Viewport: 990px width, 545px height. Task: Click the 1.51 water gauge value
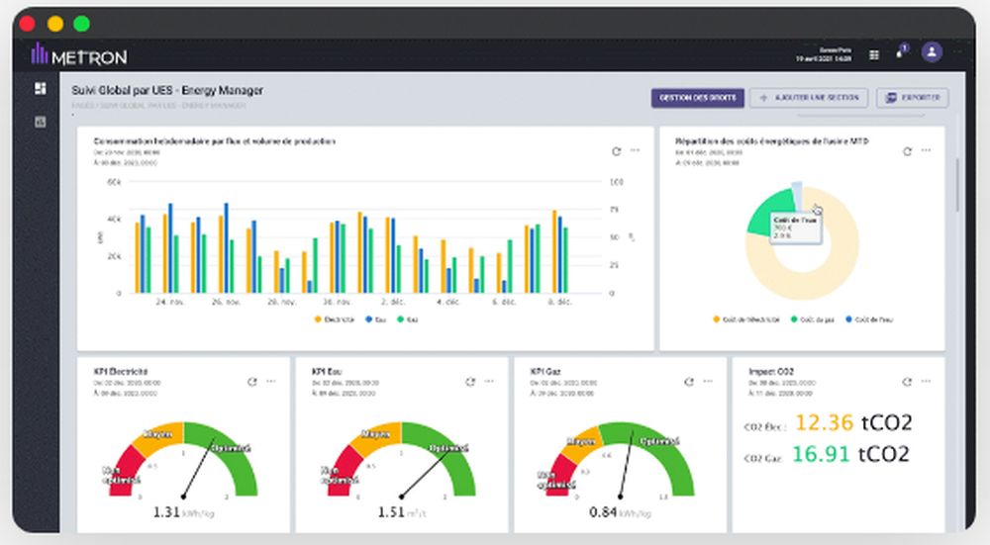click(x=402, y=512)
